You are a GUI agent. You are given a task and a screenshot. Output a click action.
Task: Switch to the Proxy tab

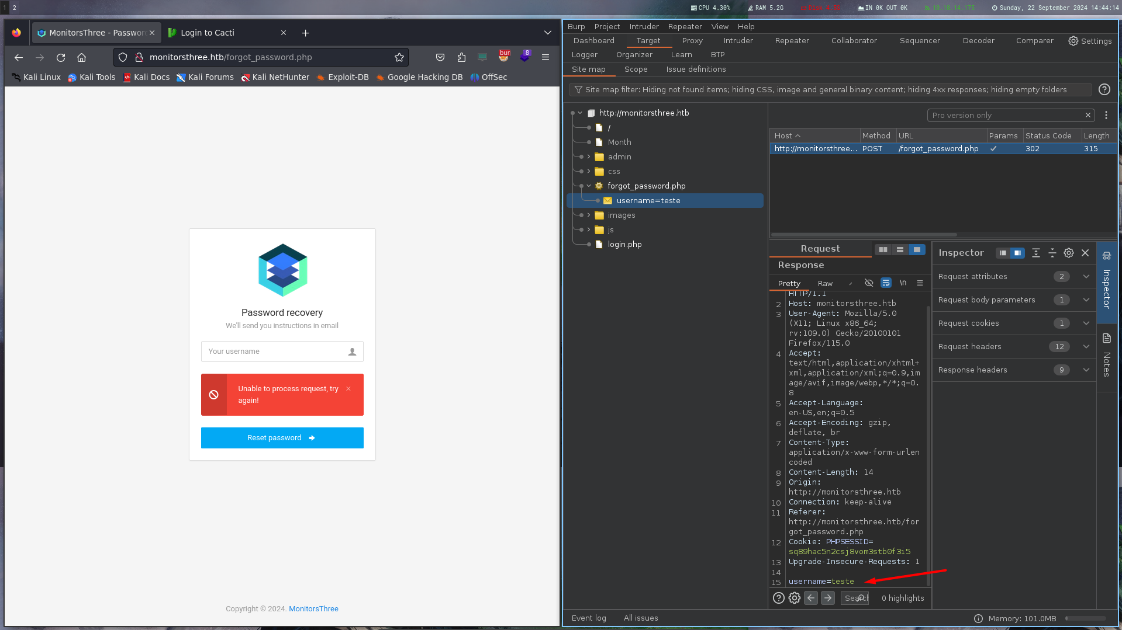(x=692, y=41)
